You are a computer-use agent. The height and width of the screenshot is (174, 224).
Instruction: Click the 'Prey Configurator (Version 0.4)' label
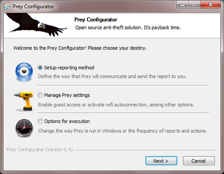[39, 149]
